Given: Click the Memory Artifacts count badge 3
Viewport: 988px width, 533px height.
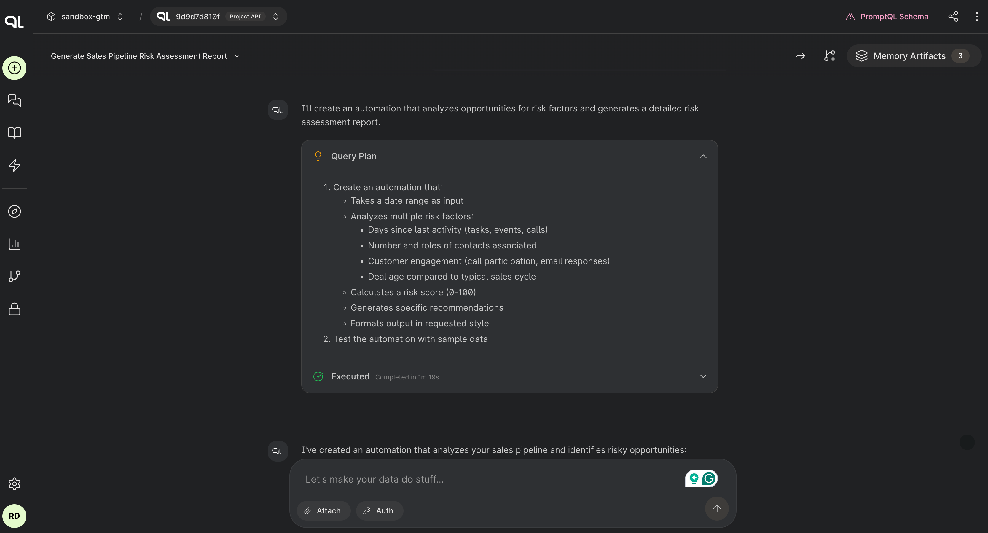Looking at the screenshot, I should pyautogui.click(x=960, y=56).
